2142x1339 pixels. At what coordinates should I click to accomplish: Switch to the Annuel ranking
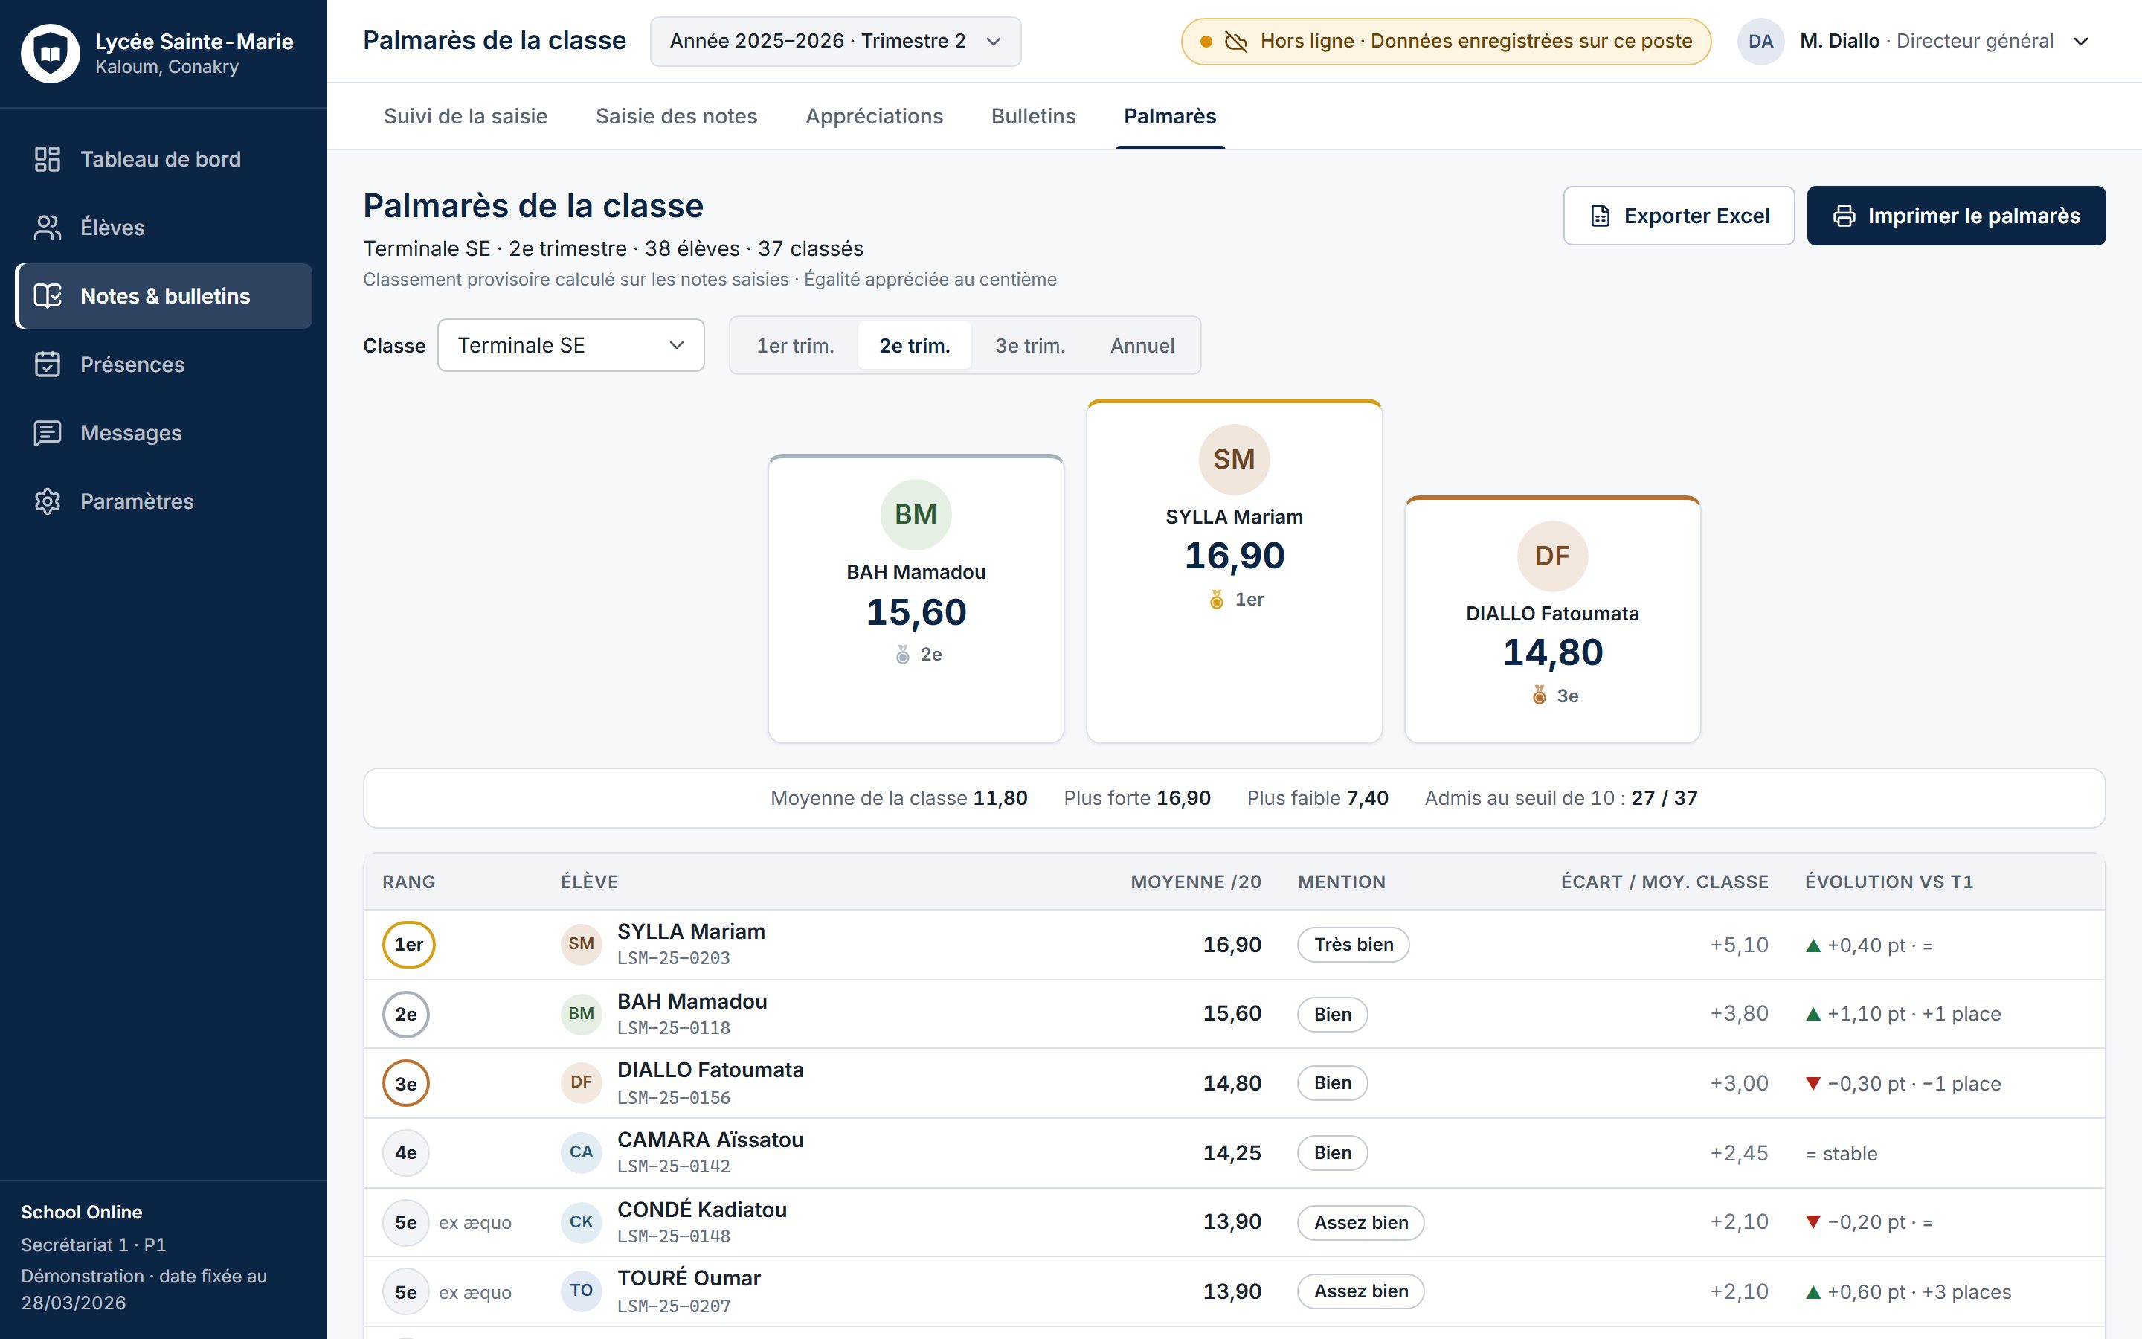click(1142, 345)
